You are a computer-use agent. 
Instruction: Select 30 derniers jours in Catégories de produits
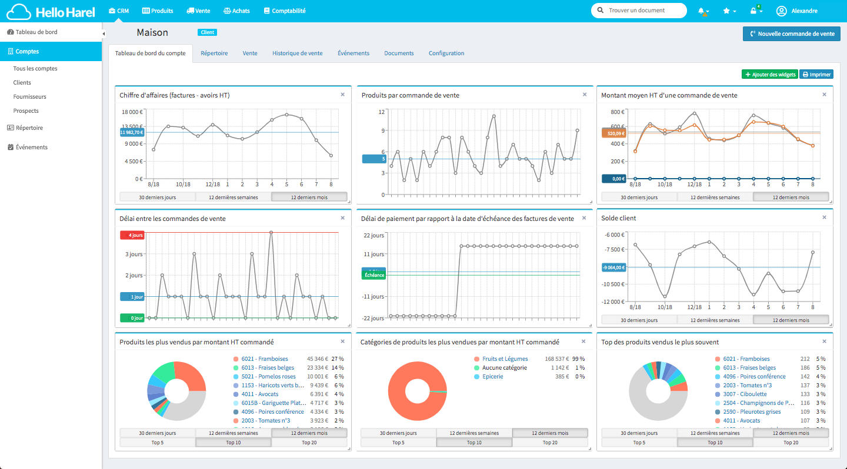tap(398, 433)
